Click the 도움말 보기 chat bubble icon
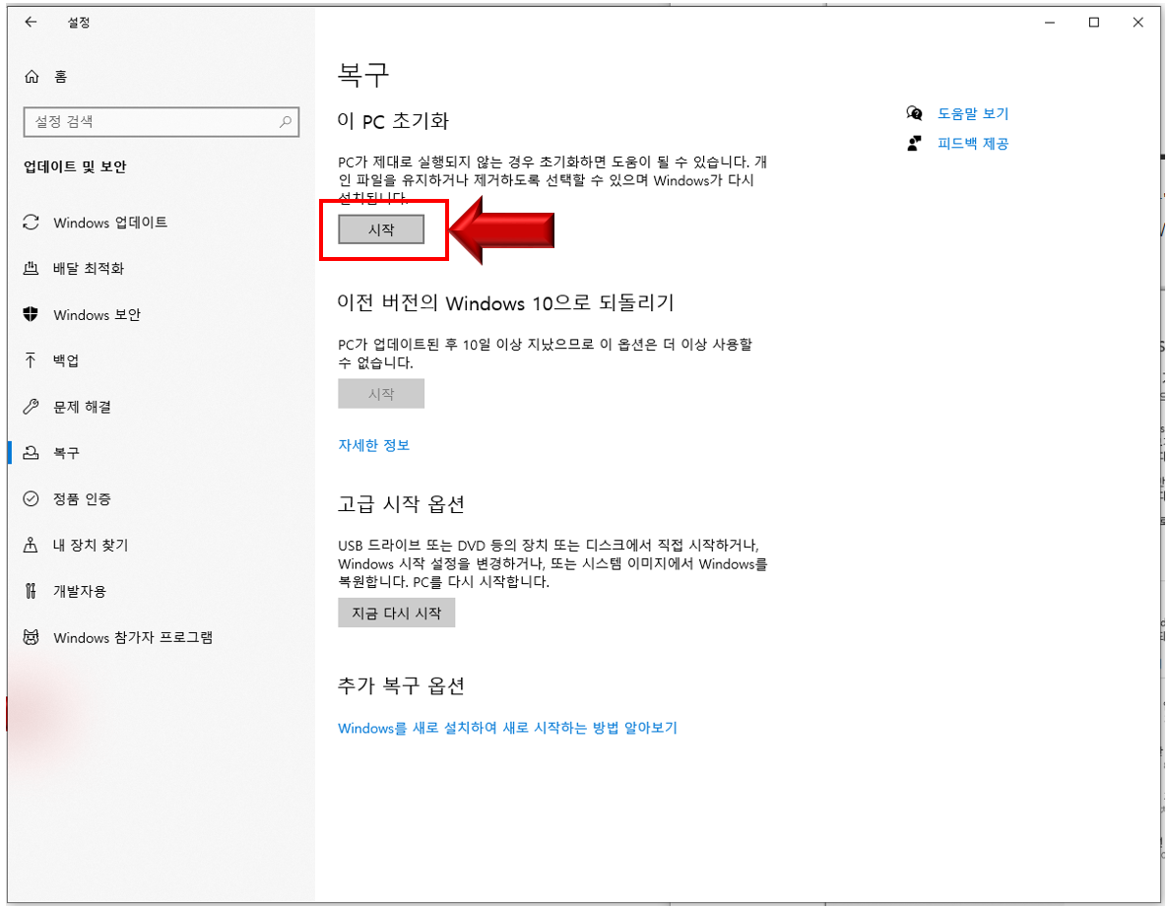 pyautogui.click(x=914, y=113)
